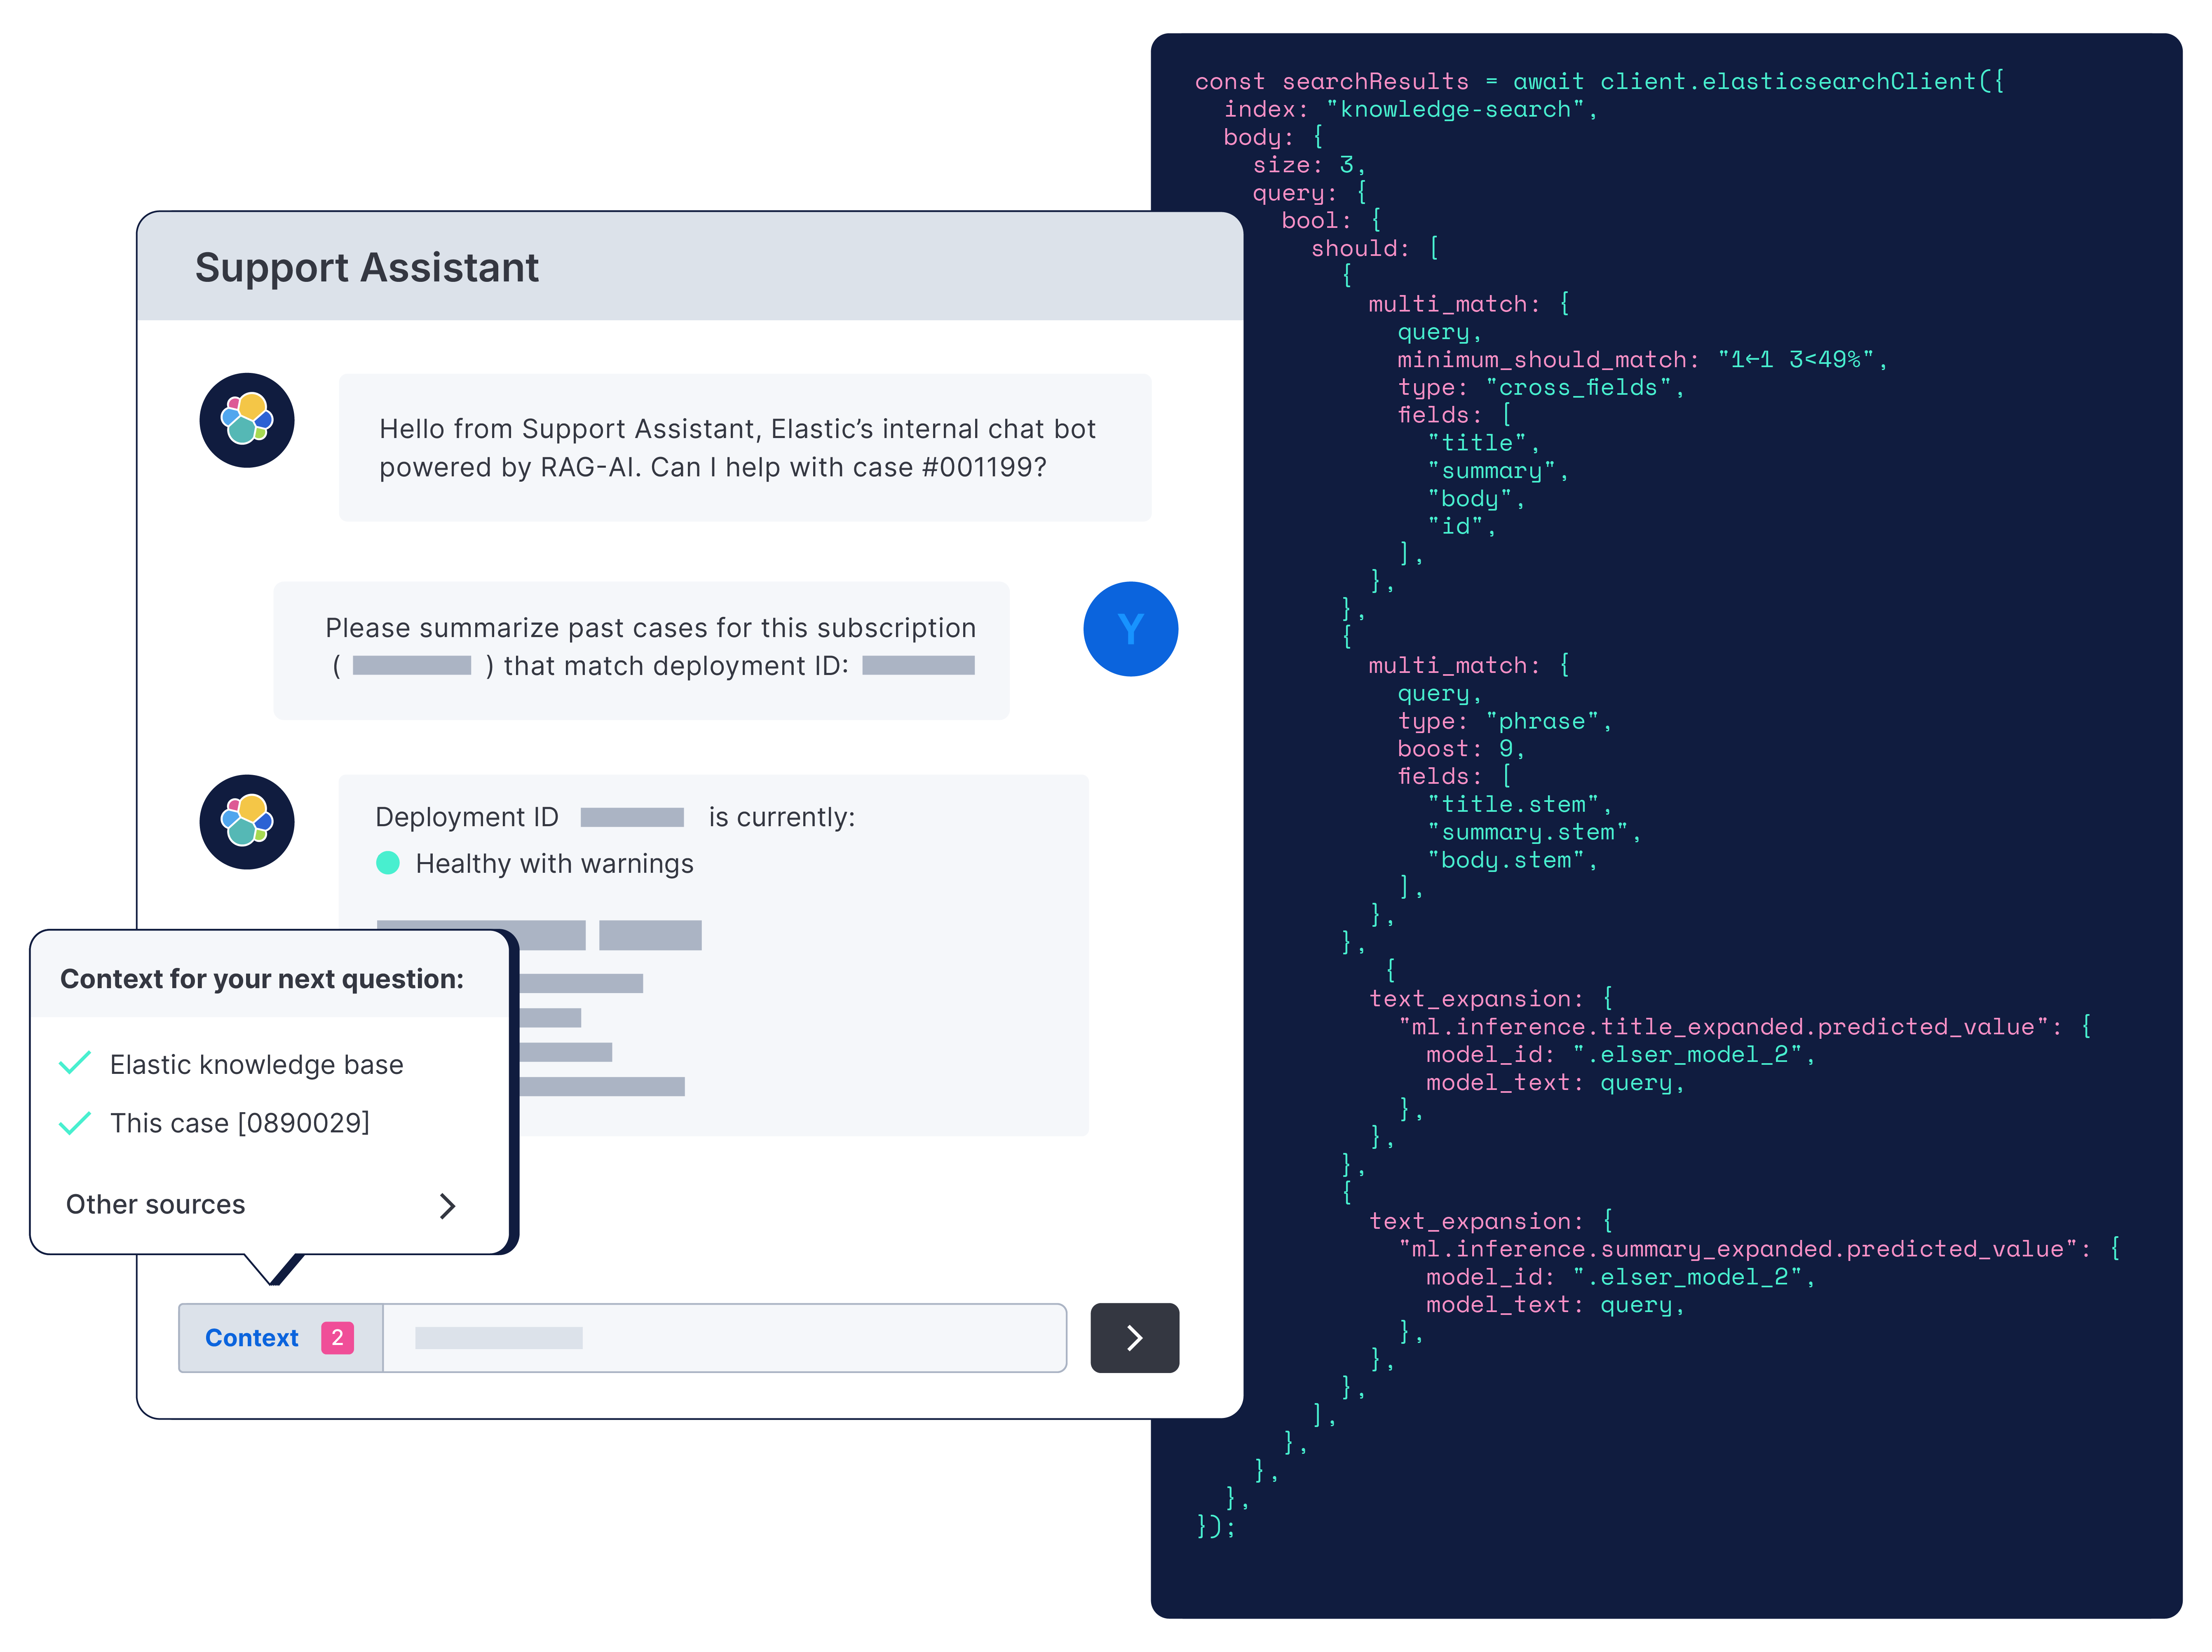Viewport: 2212px width, 1652px height.
Task: Click the message input field
Action: pyautogui.click(x=725, y=1337)
